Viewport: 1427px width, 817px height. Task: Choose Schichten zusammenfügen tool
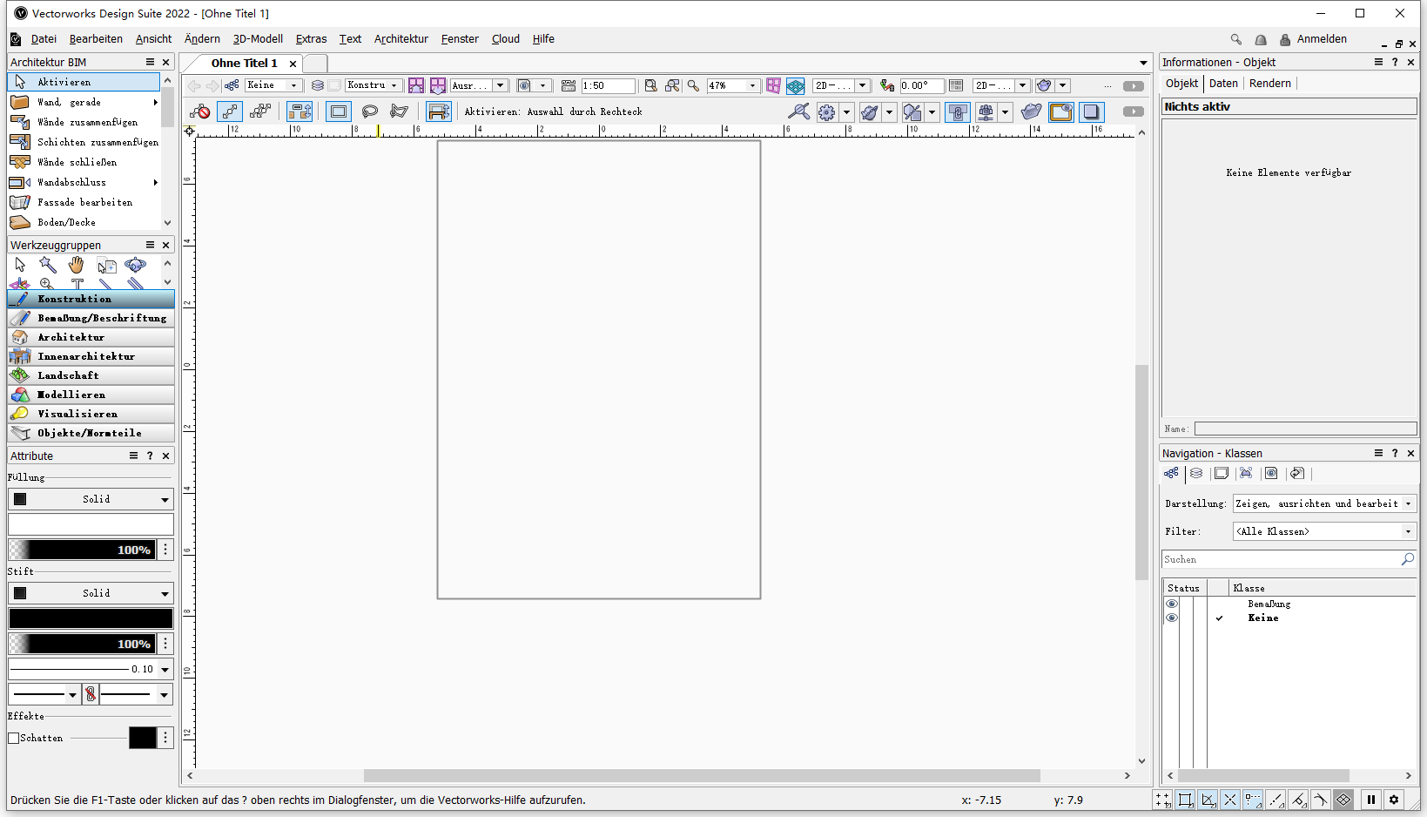(84, 142)
